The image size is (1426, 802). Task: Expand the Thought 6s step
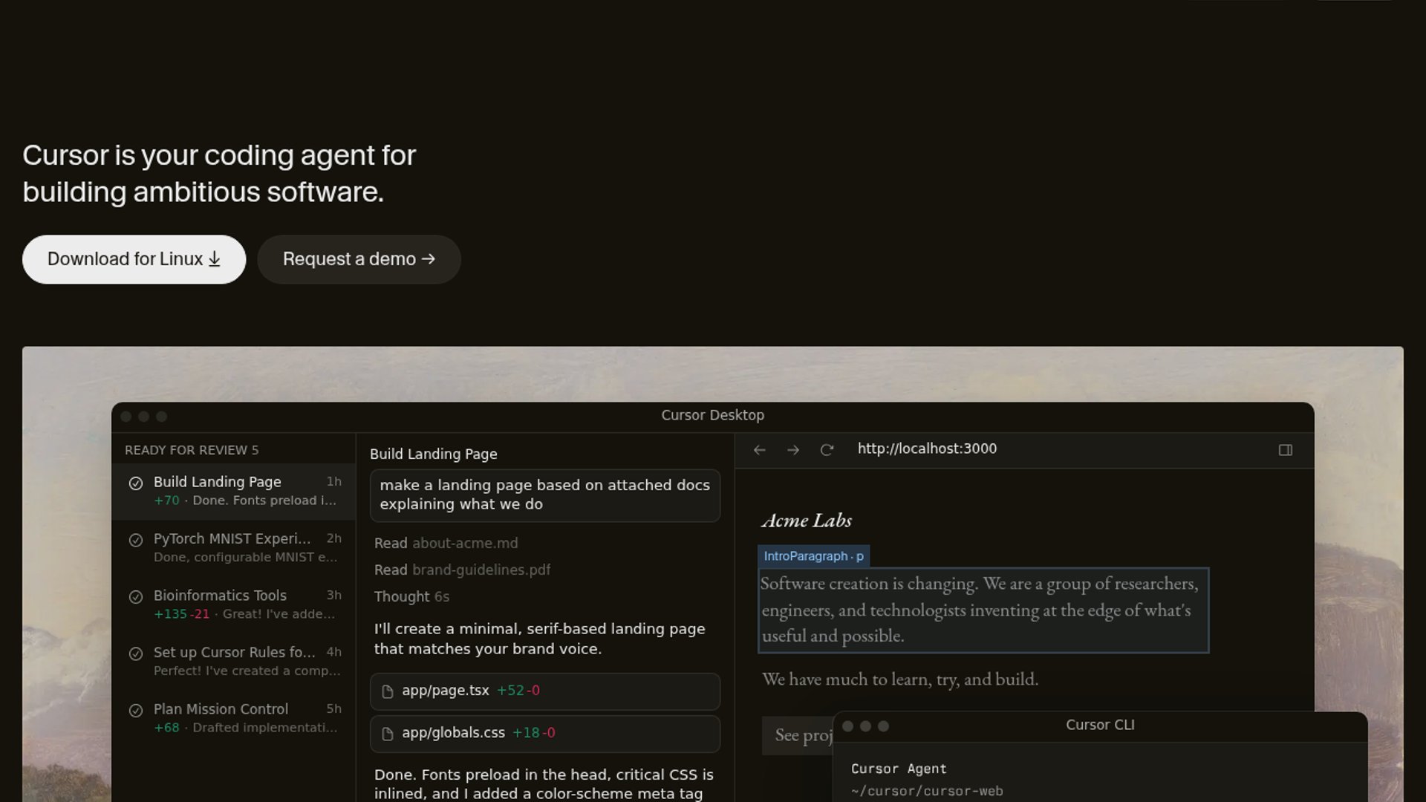coord(411,596)
